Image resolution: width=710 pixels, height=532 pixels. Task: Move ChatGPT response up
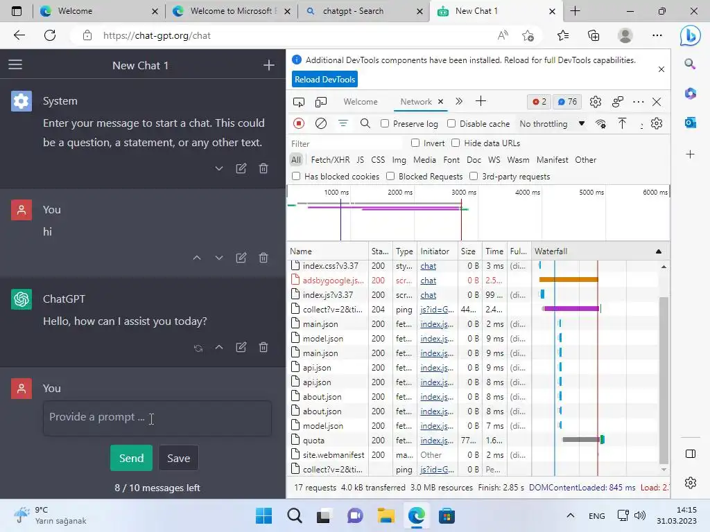218,348
